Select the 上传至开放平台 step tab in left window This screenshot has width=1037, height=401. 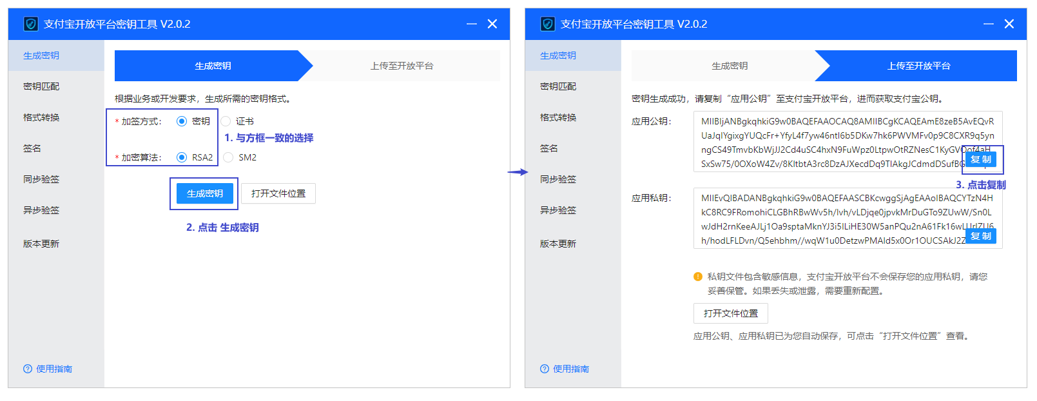[x=402, y=66]
